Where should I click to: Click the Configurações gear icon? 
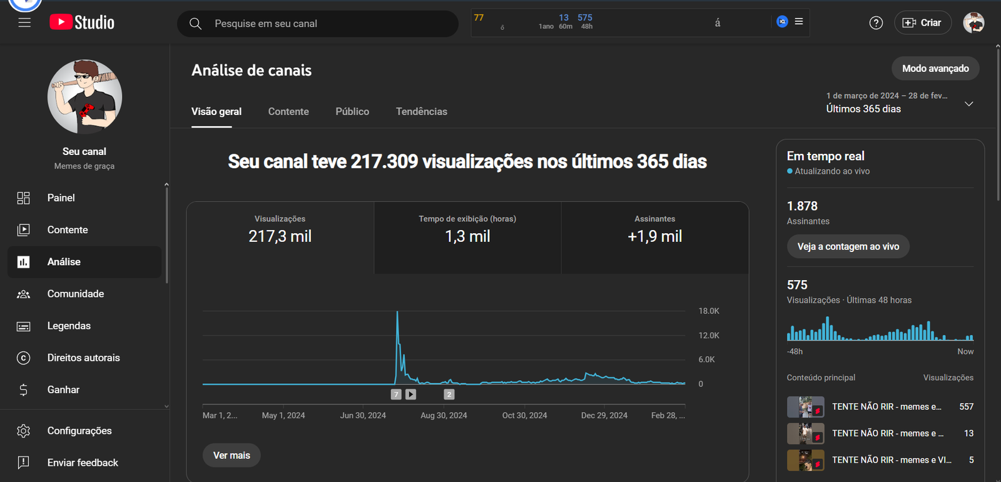23,431
